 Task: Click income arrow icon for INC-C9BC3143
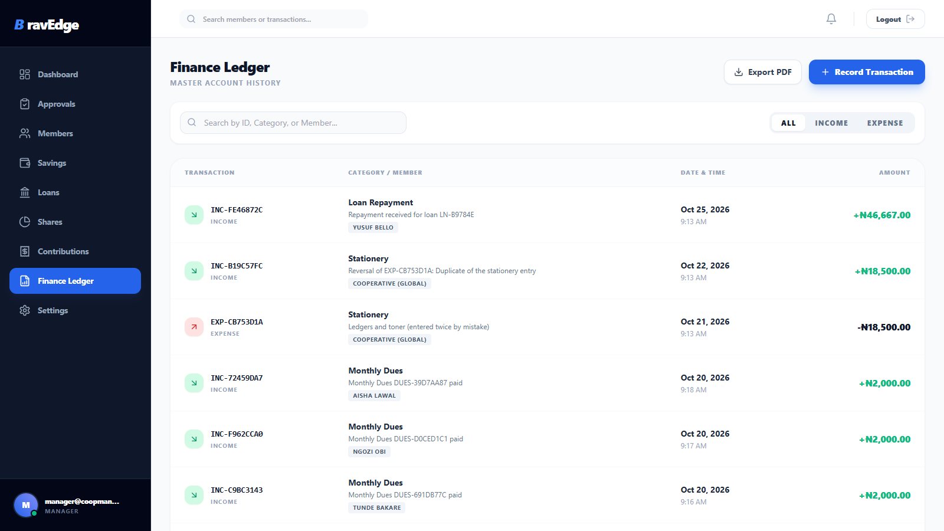(194, 495)
